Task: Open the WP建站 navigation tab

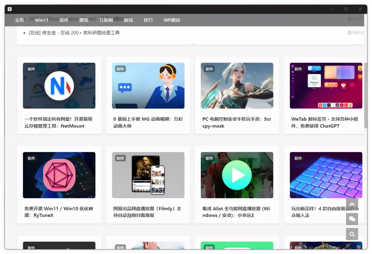Action: pos(172,20)
